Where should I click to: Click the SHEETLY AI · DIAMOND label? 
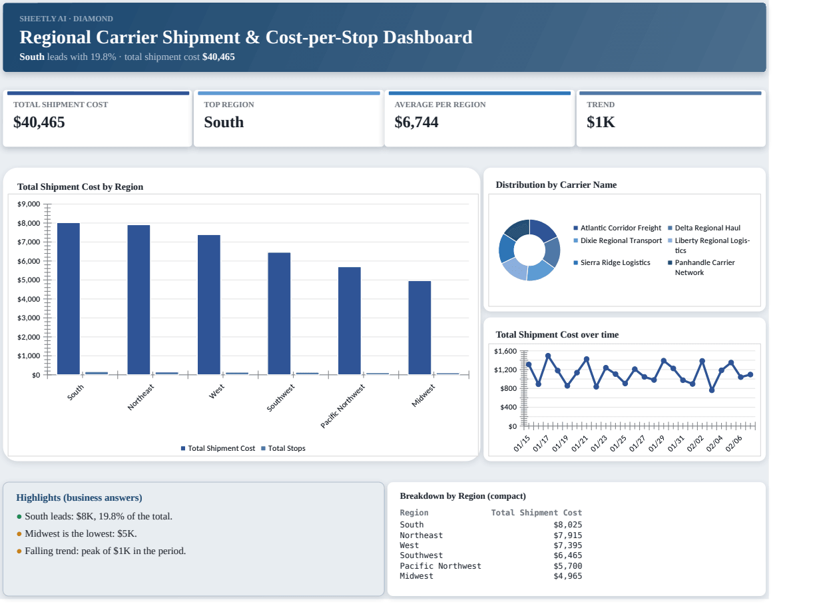(x=66, y=19)
